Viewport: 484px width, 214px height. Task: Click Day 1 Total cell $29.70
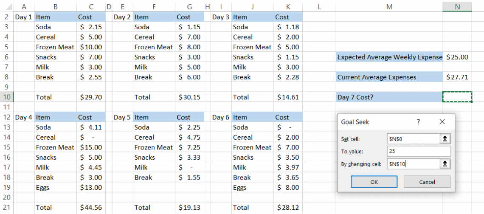[x=91, y=97]
